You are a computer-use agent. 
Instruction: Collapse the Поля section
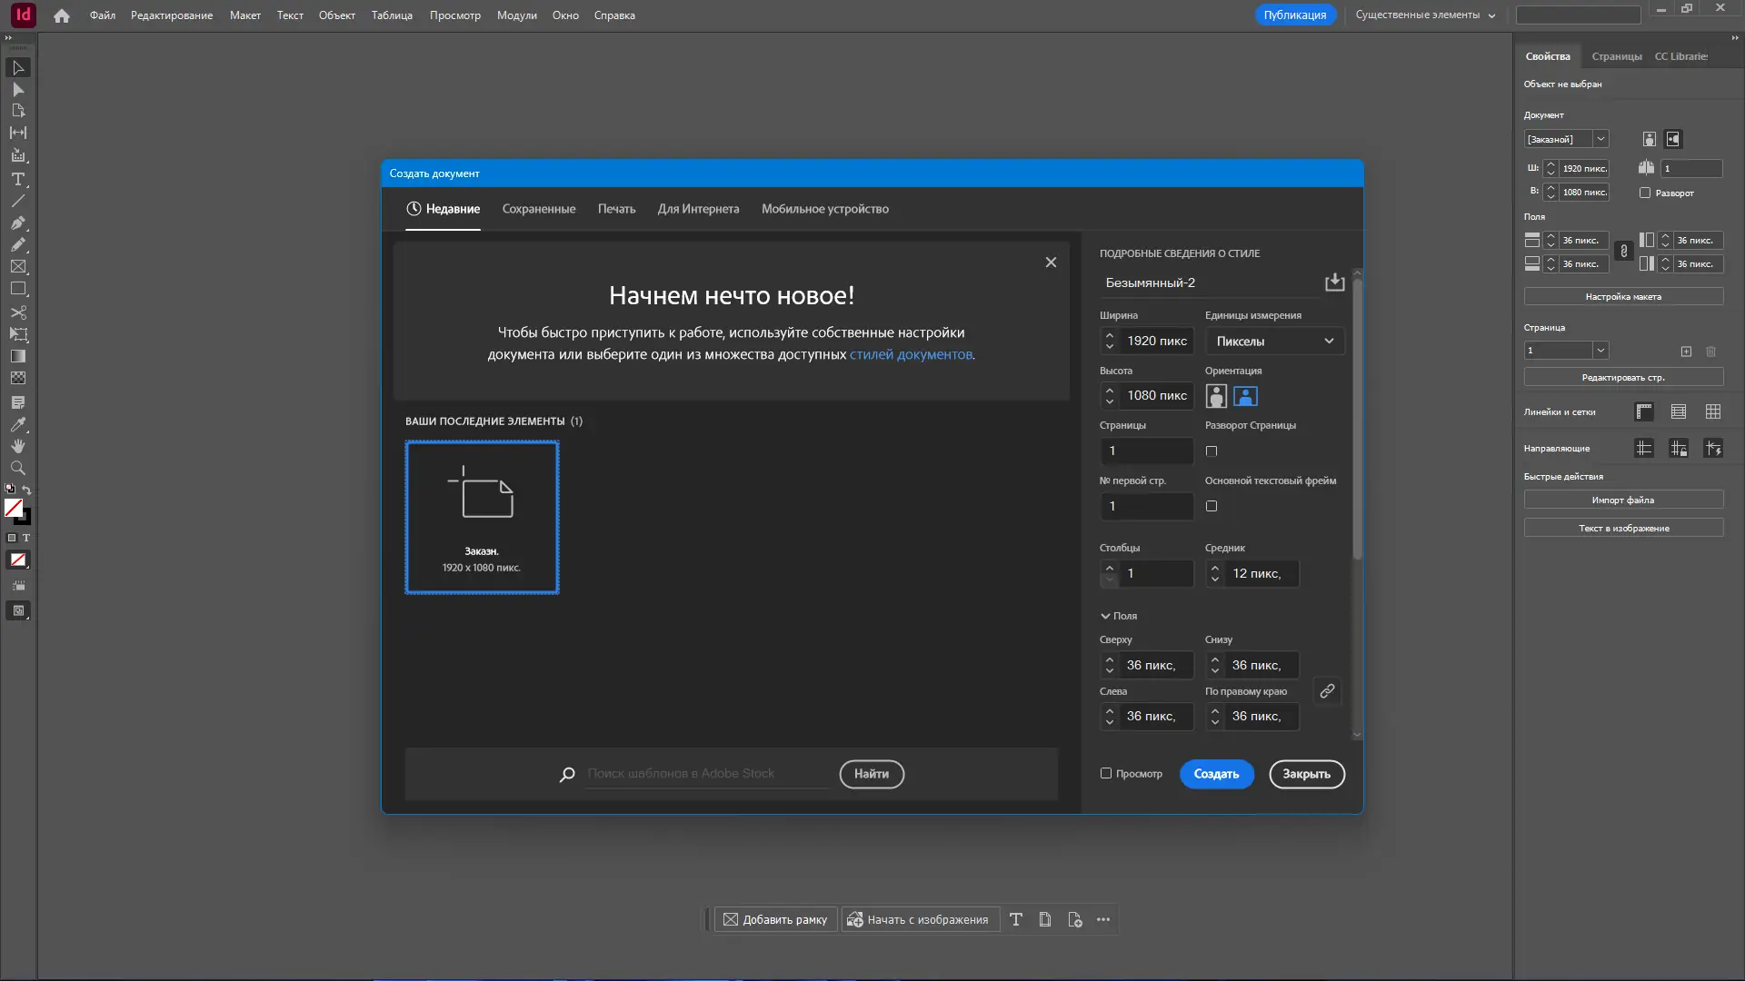(x=1106, y=616)
